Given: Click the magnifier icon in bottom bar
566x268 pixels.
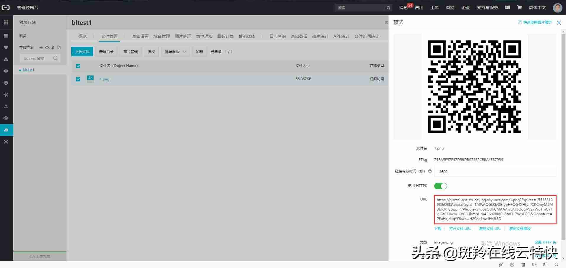Looking at the screenshot, I should click(557, 264).
